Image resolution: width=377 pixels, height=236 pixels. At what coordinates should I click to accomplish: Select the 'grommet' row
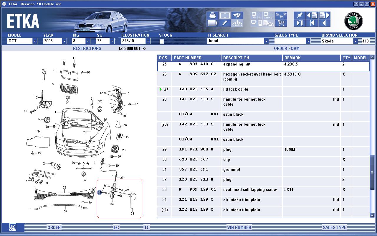coord(263,172)
